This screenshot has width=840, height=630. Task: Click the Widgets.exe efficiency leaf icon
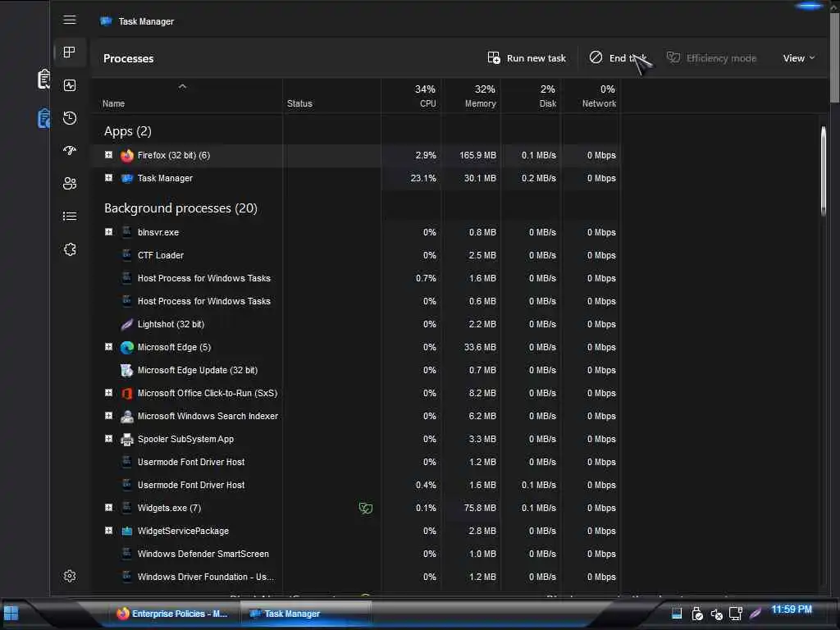click(365, 508)
